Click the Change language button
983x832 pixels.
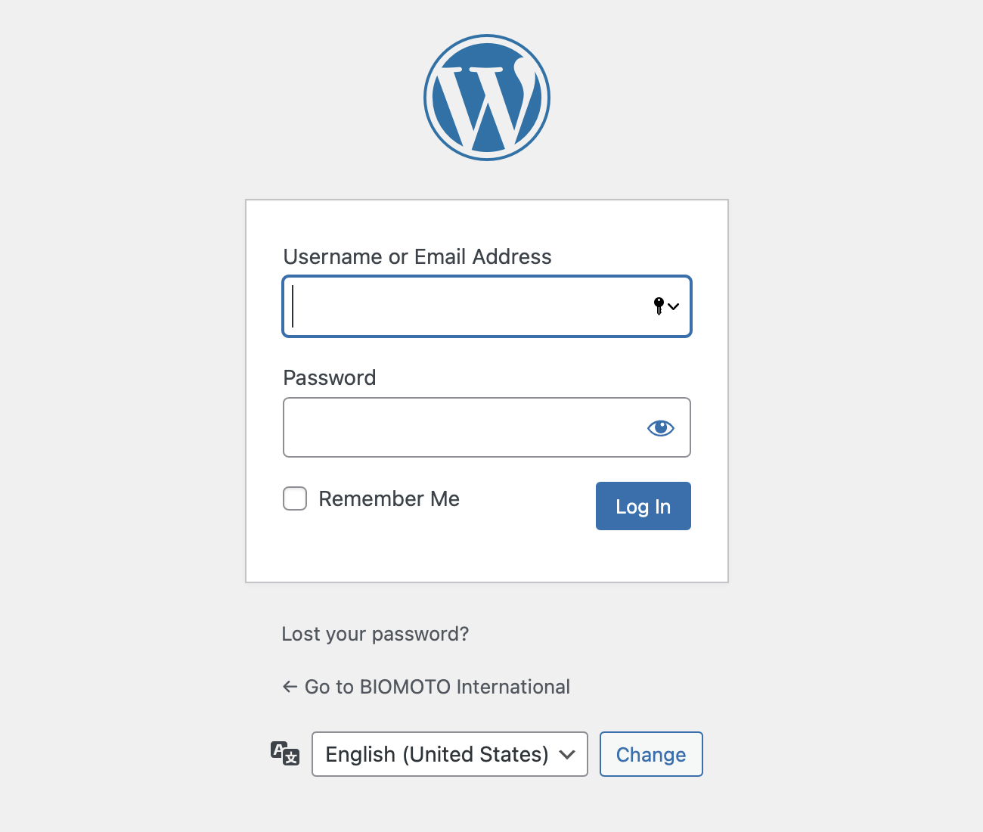tap(651, 754)
